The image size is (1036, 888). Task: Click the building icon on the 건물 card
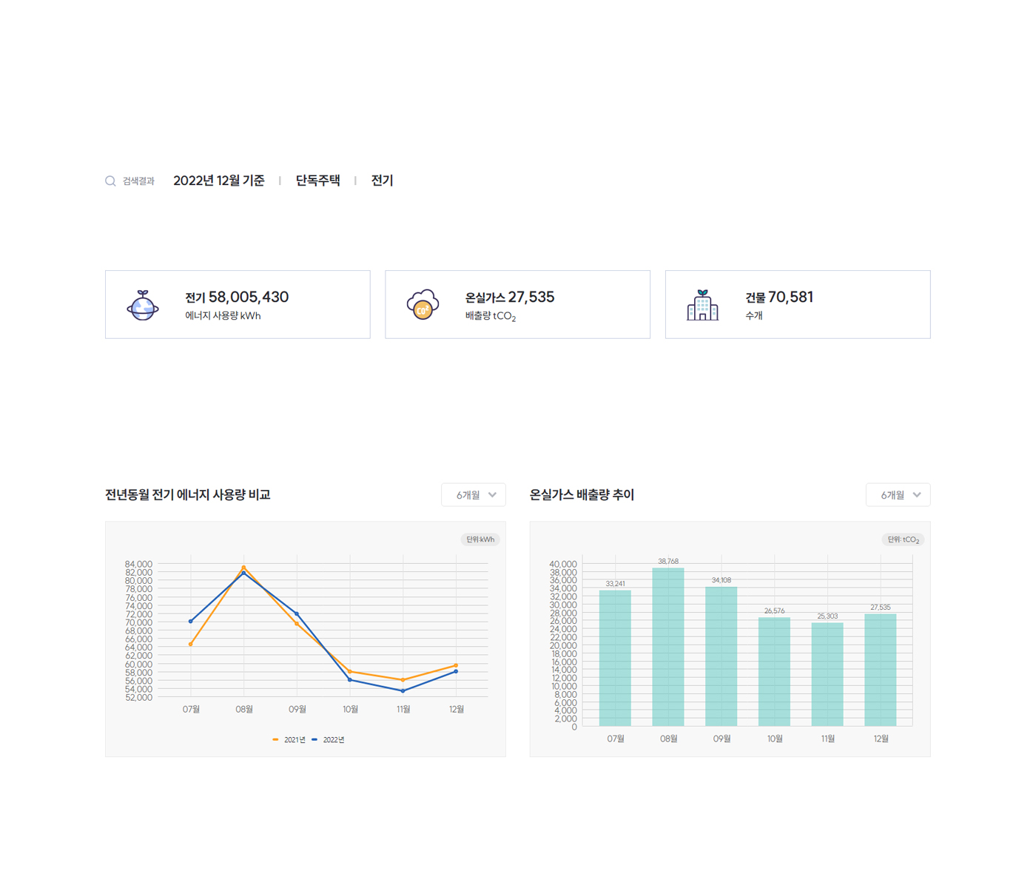pyautogui.click(x=702, y=305)
